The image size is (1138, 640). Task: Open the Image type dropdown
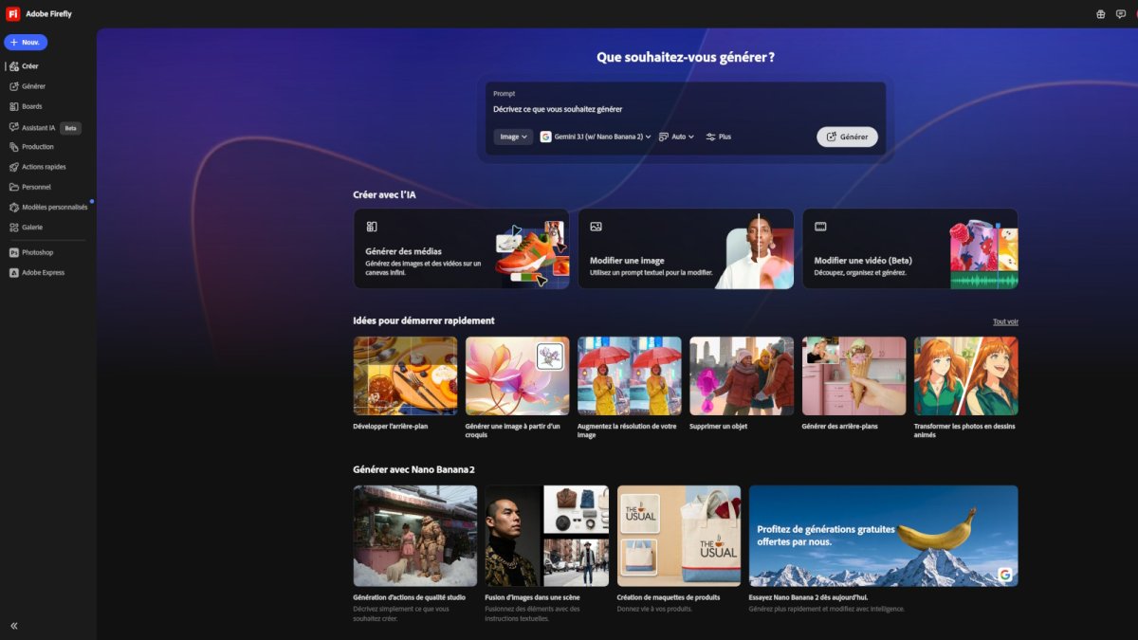(513, 137)
